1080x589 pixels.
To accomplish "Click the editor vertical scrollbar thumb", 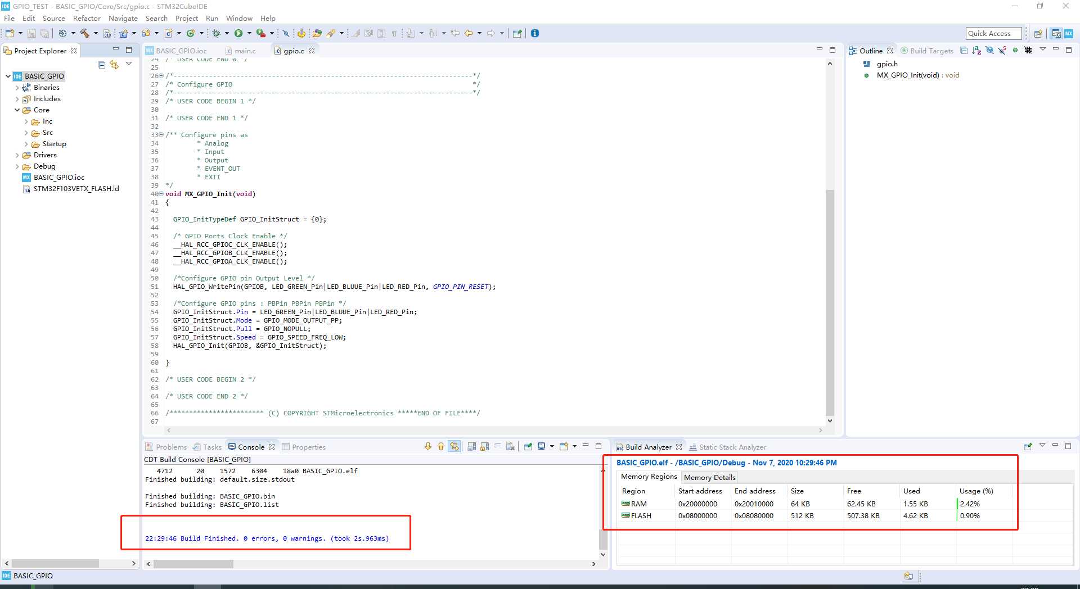I will [830, 303].
